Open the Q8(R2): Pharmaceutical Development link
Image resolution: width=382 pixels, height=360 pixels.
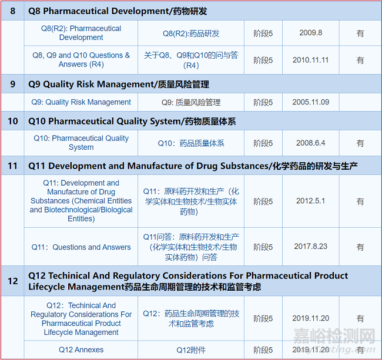point(81,33)
